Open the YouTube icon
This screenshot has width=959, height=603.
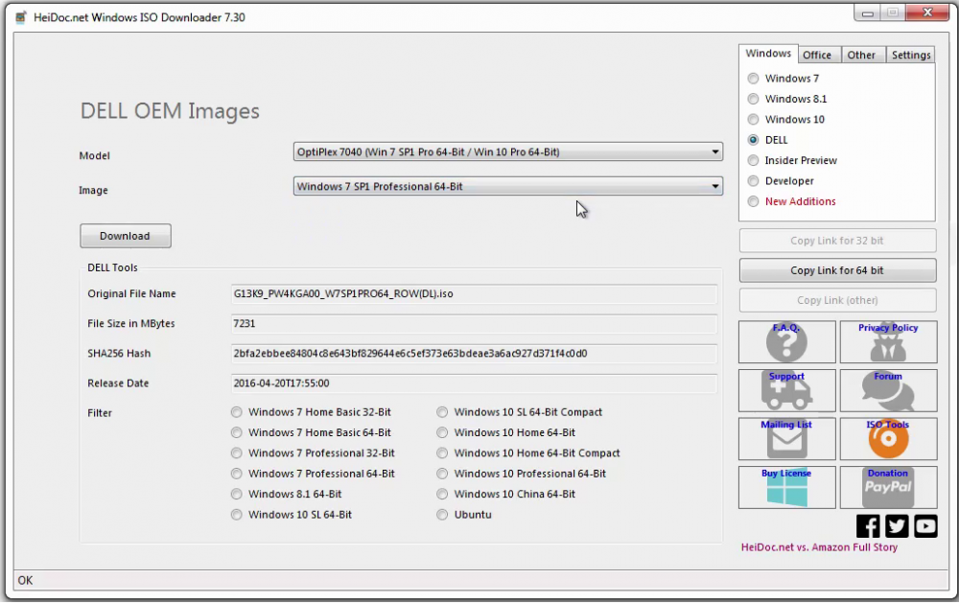925,525
